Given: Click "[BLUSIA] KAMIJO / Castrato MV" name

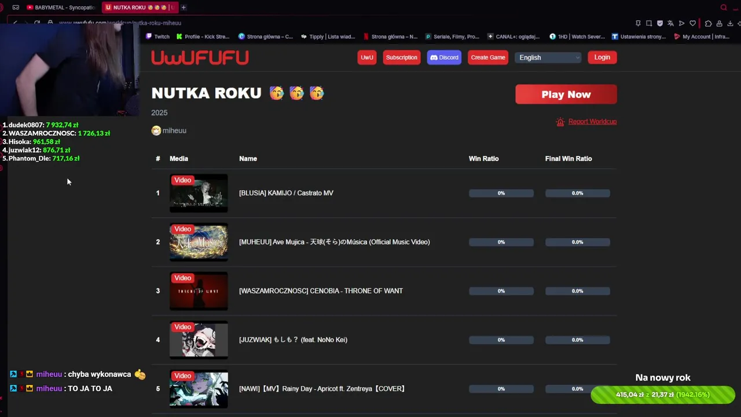Looking at the screenshot, I should pyautogui.click(x=286, y=193).
